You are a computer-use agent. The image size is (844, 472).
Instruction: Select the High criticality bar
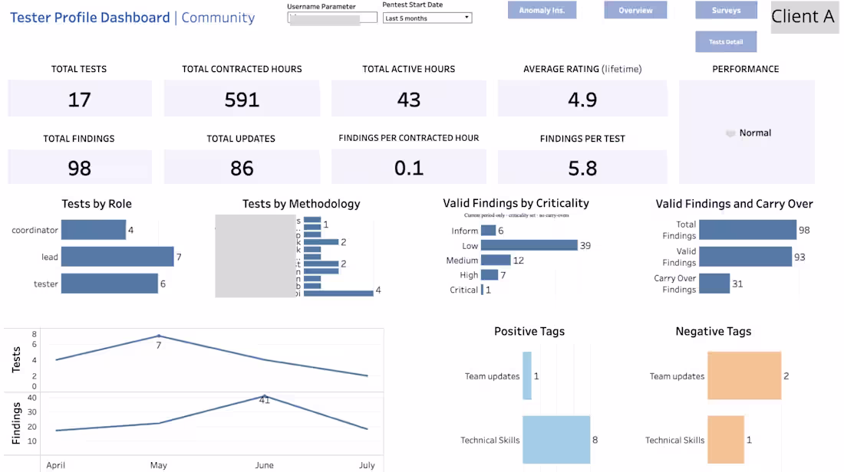pyautogui.click(x=490, y=275)
